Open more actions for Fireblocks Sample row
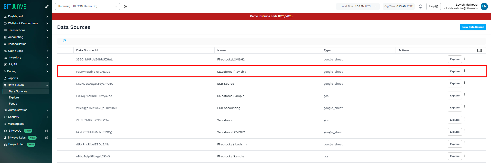Screen dimensions: 491x163 click(464, 155)
